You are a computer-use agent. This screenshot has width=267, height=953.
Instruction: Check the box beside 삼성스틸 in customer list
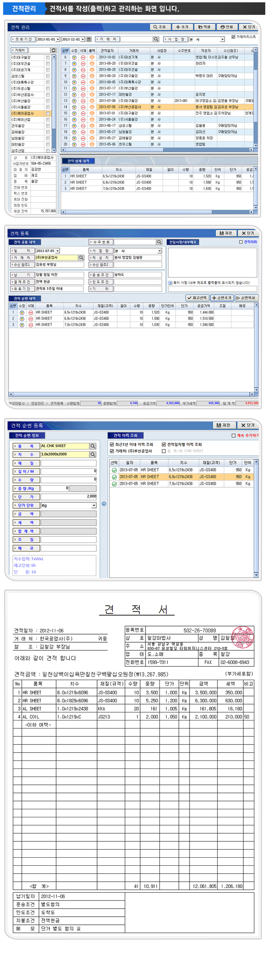tap(48, 76)
